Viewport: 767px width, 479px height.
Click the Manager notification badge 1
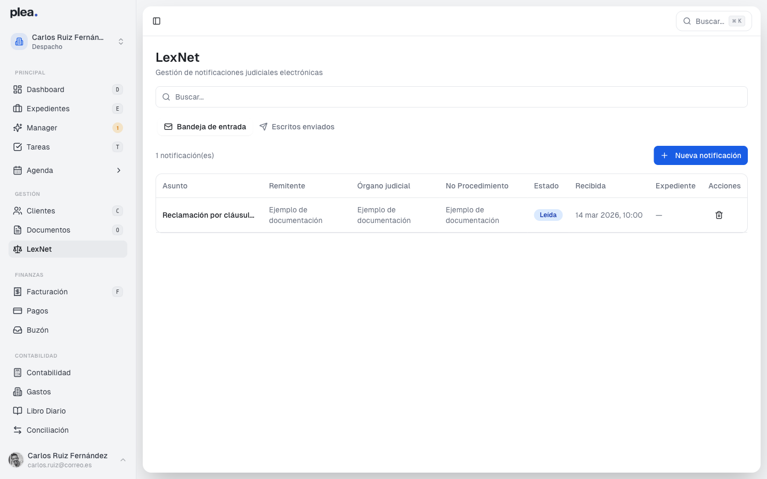pos(118,128)
